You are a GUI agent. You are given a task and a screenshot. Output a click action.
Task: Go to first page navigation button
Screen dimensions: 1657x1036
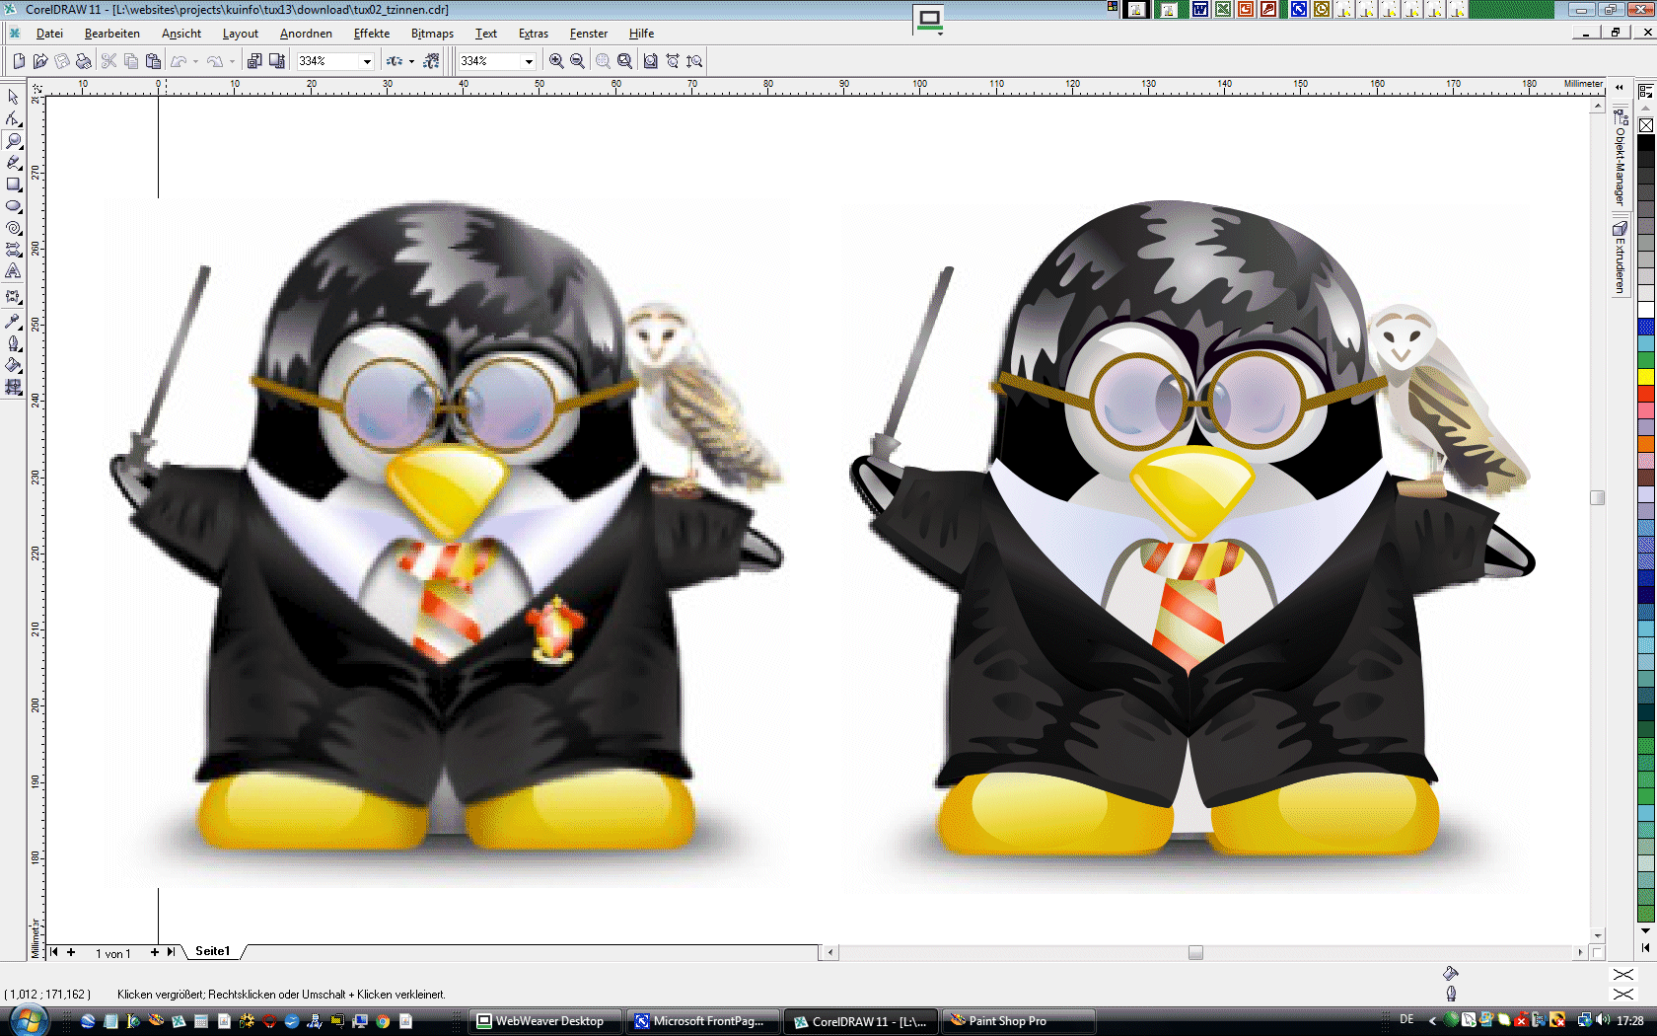pos(54,952)
